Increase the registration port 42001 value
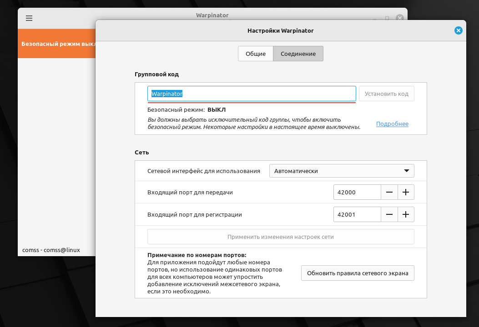 (x=406, y=214)
